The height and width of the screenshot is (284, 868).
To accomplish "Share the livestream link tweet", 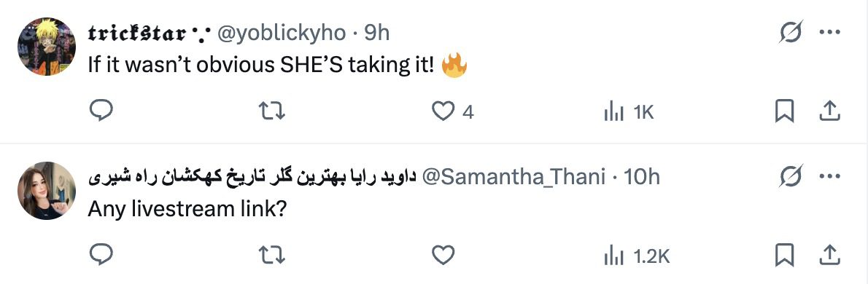I will click(x=829, y=255).
